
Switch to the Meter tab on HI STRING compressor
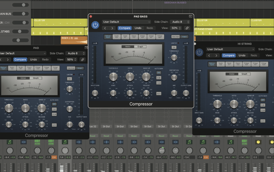(232, 74)
